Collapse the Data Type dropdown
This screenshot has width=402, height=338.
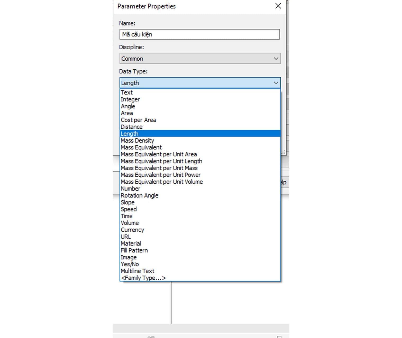tap(200, 83)
